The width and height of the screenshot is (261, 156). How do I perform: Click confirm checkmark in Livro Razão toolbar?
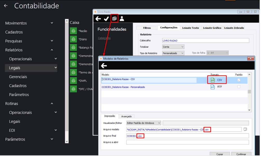(106, 19)
